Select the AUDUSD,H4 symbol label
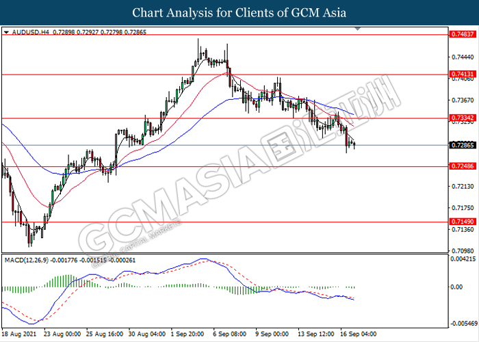This screenshot has height=342, width=479. (x=30, y=32)
